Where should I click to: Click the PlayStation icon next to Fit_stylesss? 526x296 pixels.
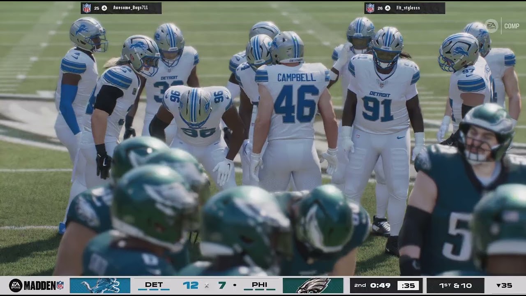pos(388,8)
